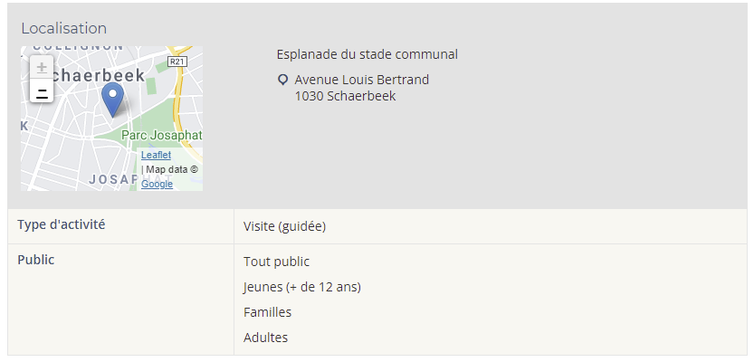Click the Localisation heading

(x=64, y=28)
